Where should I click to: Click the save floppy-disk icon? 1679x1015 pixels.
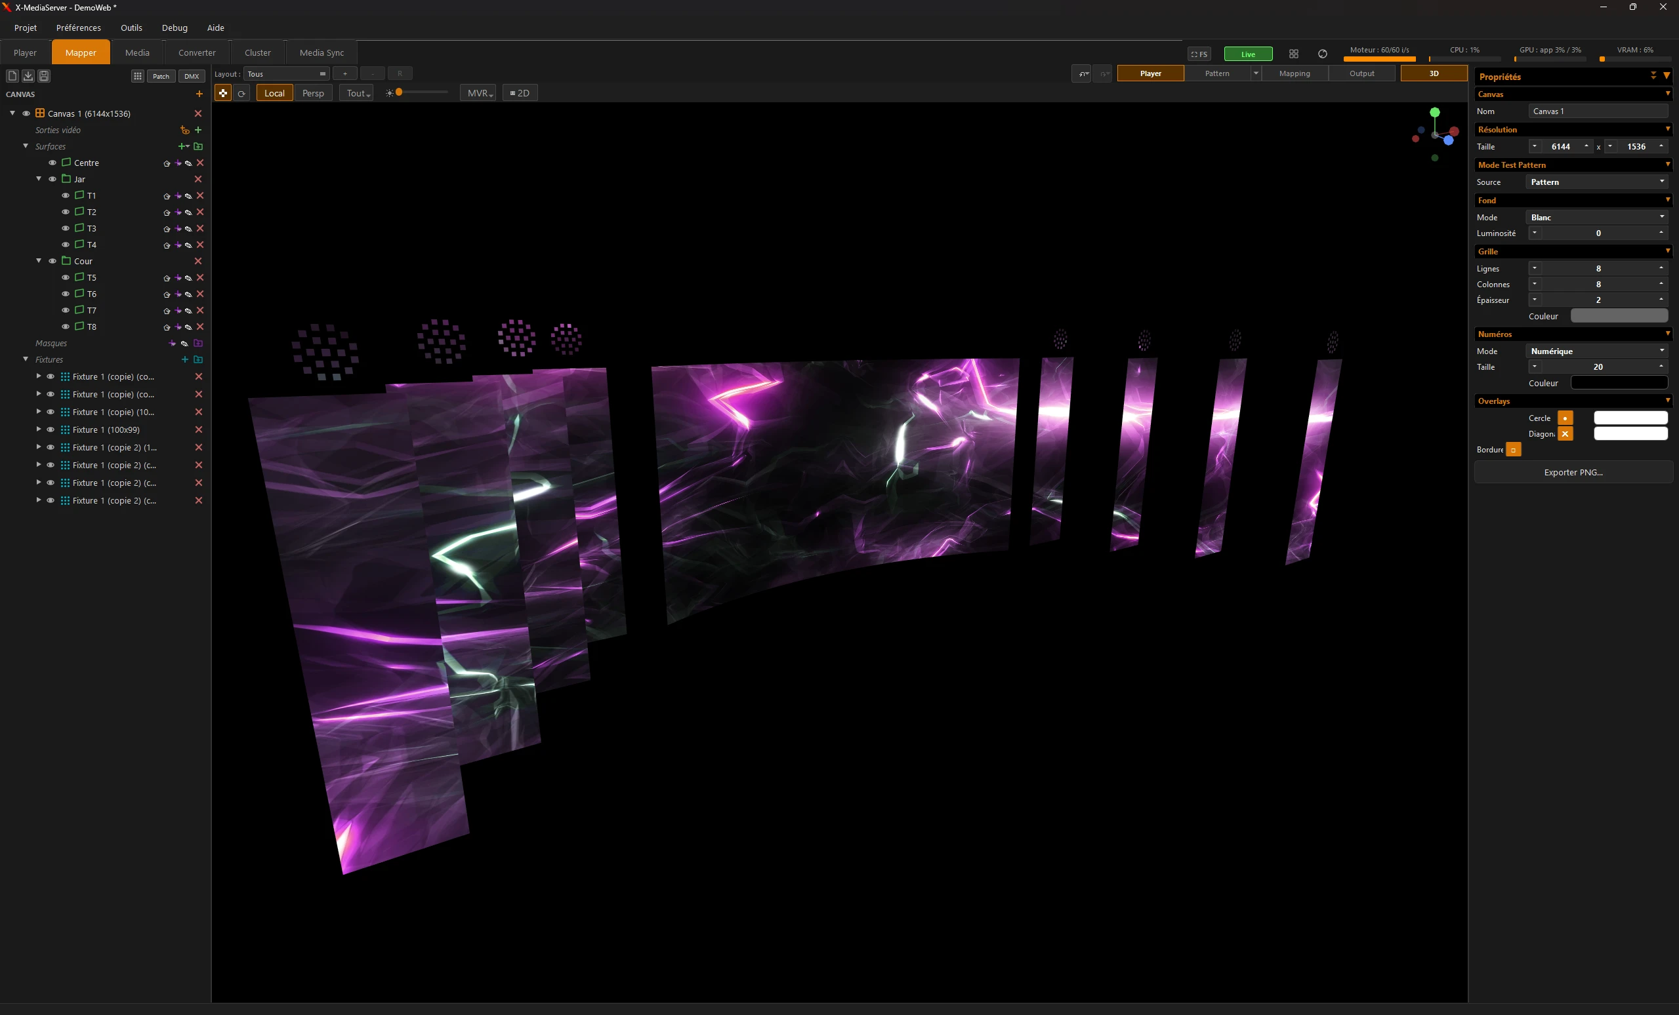[x=43, y=75]
